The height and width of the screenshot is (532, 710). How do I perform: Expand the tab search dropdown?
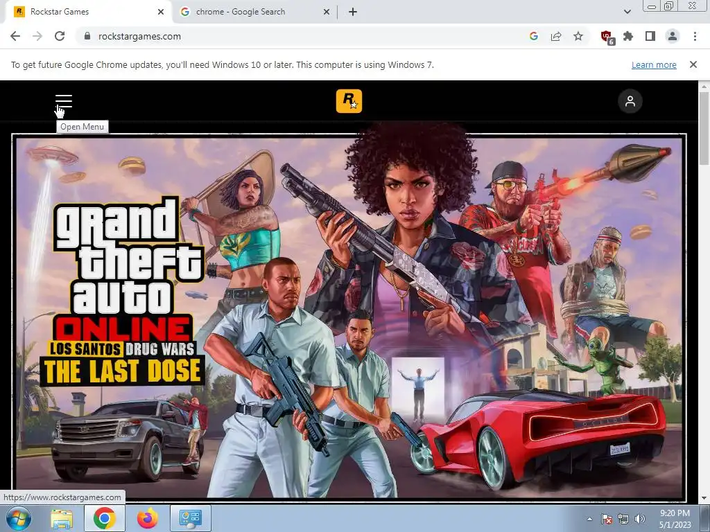pyautogui.click(x=627, y=12)
